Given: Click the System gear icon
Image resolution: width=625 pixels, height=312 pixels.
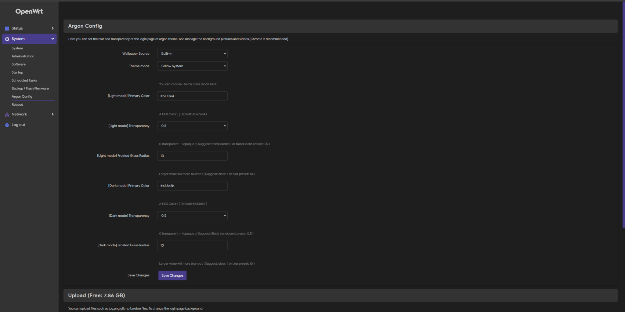Looking at the screenshot, I should [x=7, y=39].
